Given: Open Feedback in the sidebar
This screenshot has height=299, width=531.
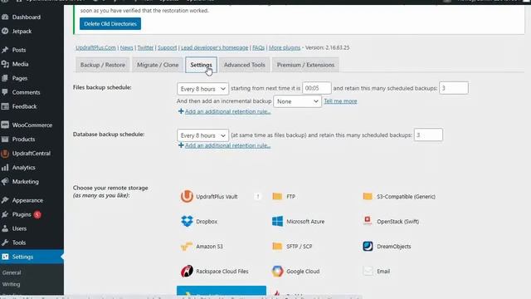Looking at the screenshot, I should (24, 106).
